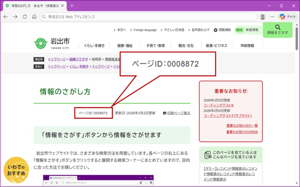
Task: Click the 岩出市 Iwade City logo
Action: pyautogui.click(x=52, y=43)
